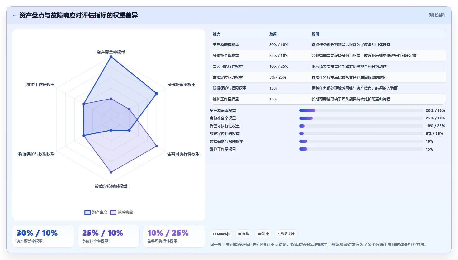Click the 说明 column header
Viewport: 458px width, 260px height.
(x=315, y=34)
